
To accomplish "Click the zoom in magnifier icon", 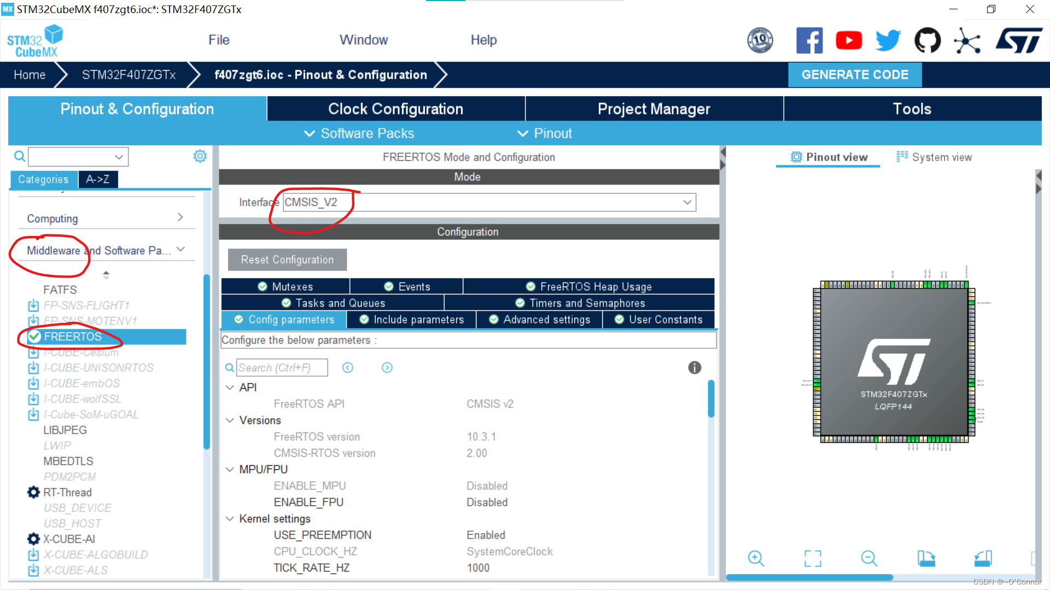I will point(756,558).
